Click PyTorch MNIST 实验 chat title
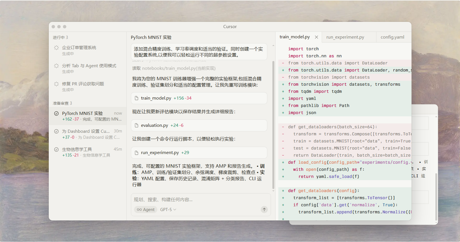 pyautogui.click(x=151, y=37)
